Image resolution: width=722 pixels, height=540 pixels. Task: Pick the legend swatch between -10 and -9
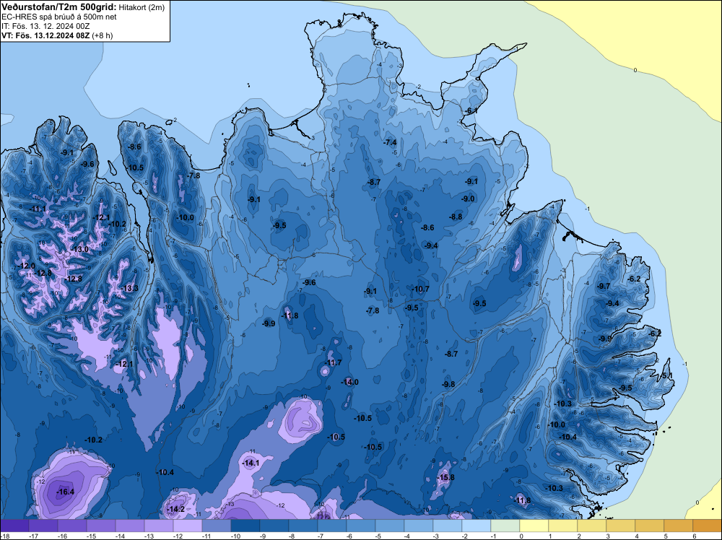[245, 526]
